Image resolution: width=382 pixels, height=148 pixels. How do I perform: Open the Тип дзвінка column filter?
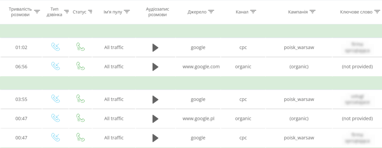pyautogui.click(x=66, y=12)
